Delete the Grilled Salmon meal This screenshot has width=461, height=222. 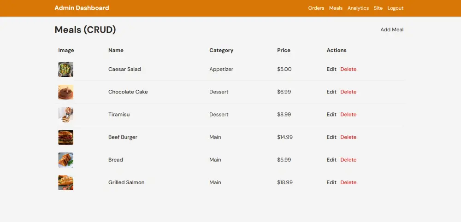coord(349,182)
